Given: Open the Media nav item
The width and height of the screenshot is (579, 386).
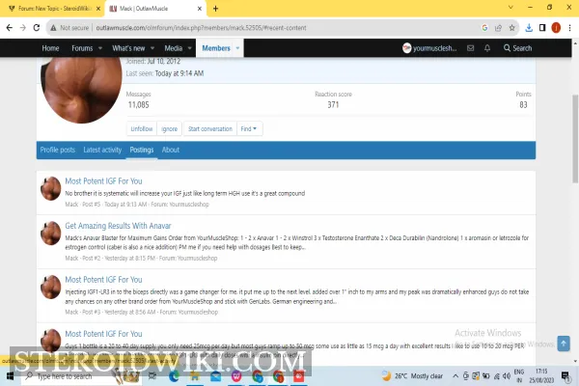Looking at the screenshot, I should coord(173,48).
